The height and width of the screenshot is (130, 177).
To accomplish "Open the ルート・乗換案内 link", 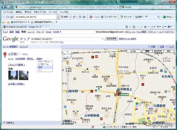I will tap(10, 46).
